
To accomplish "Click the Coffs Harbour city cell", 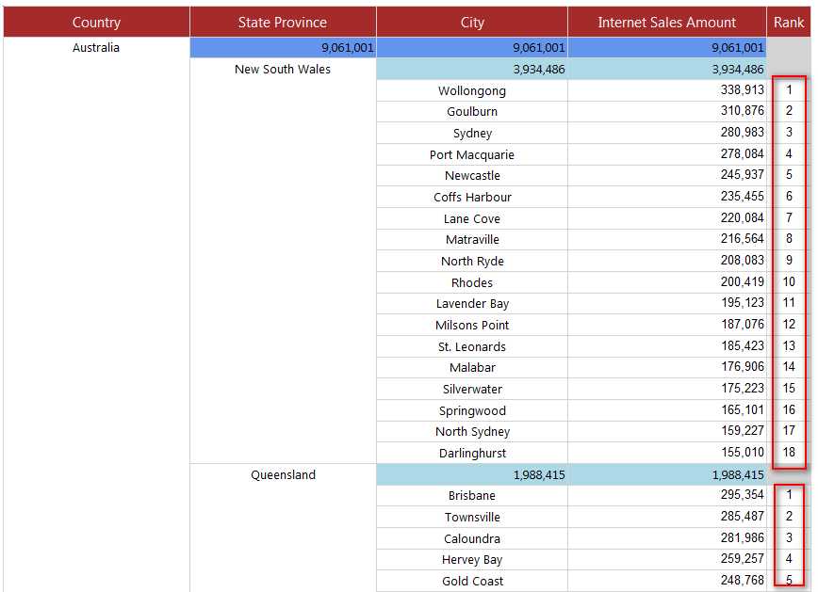I will (x=472, y=197).
